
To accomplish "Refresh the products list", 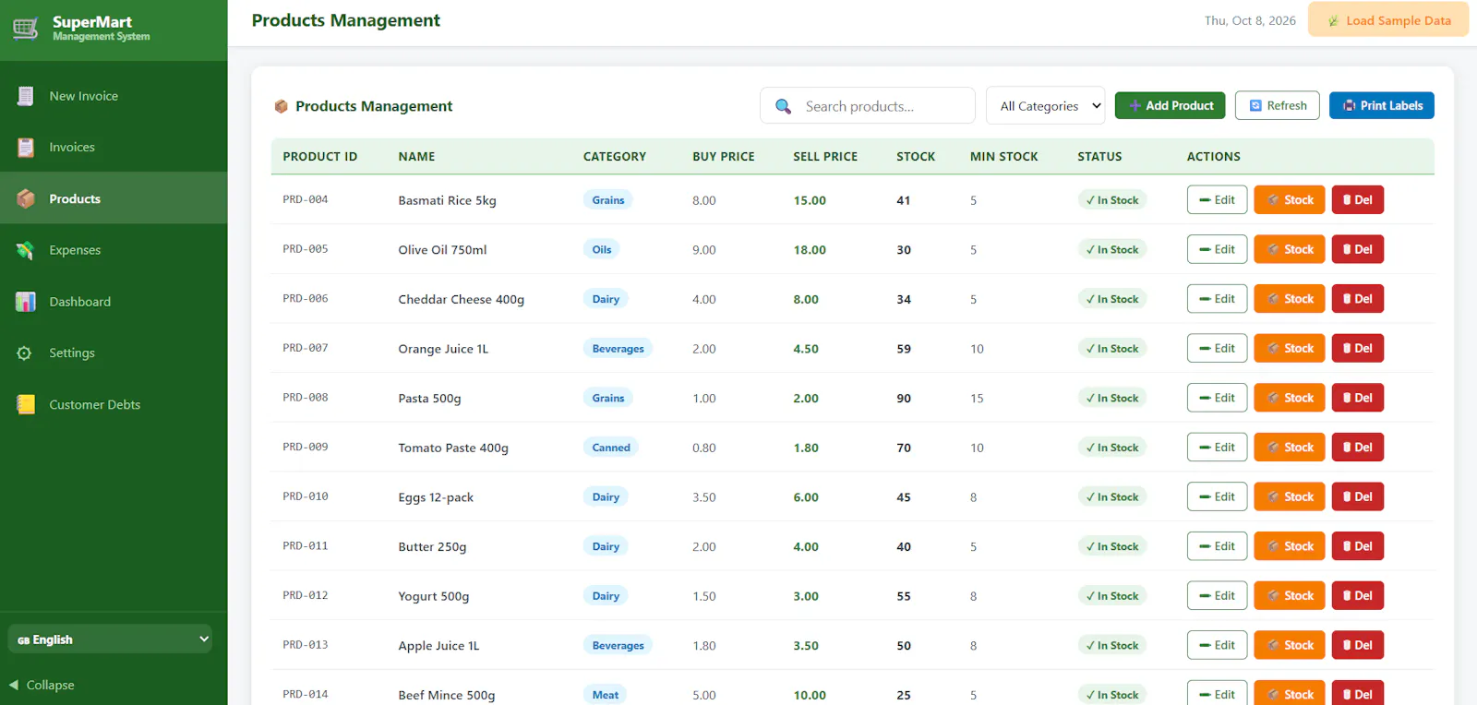I will click(x=1277, y=106).
